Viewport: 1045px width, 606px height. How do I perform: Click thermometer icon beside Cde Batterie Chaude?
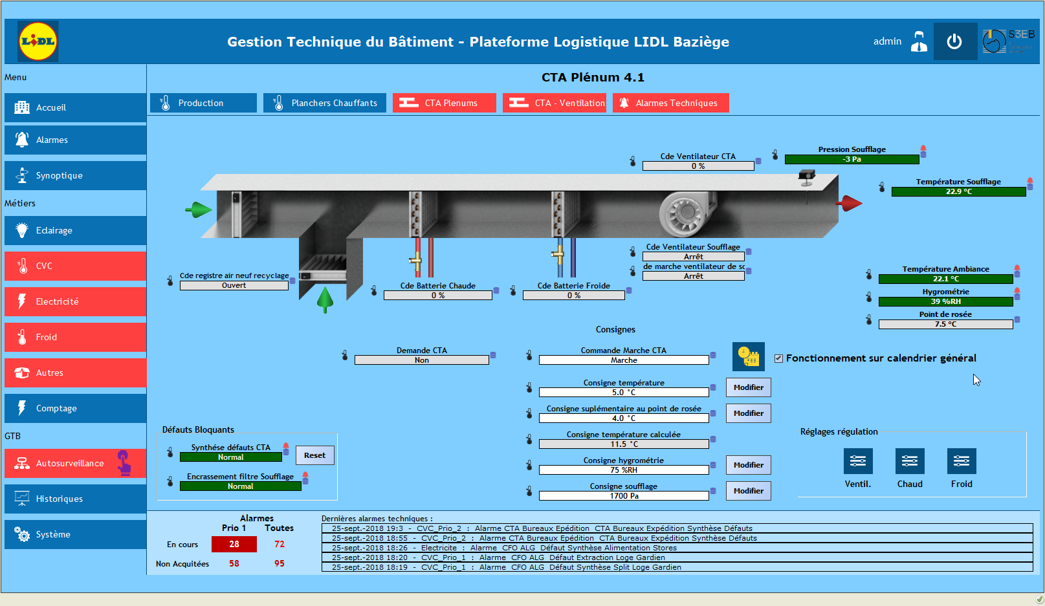tap(374, 290)
